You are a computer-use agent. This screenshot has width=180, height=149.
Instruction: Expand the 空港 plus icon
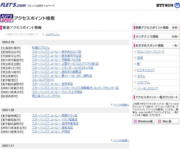135,58
